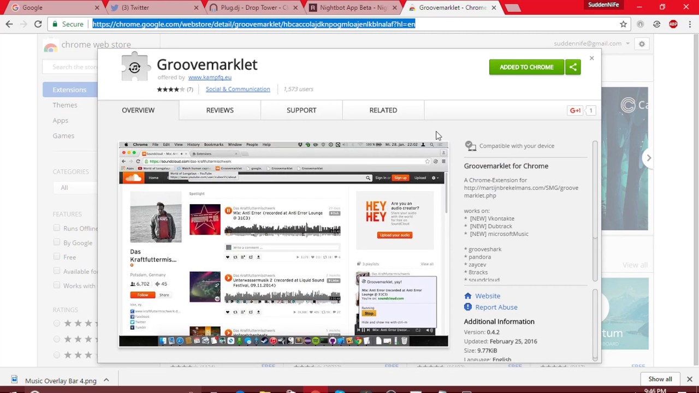
Task: Click the Secure padlock site info
Action: [x=68, y=24]
